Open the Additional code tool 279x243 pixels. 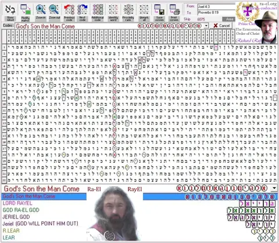click(98, 9)
